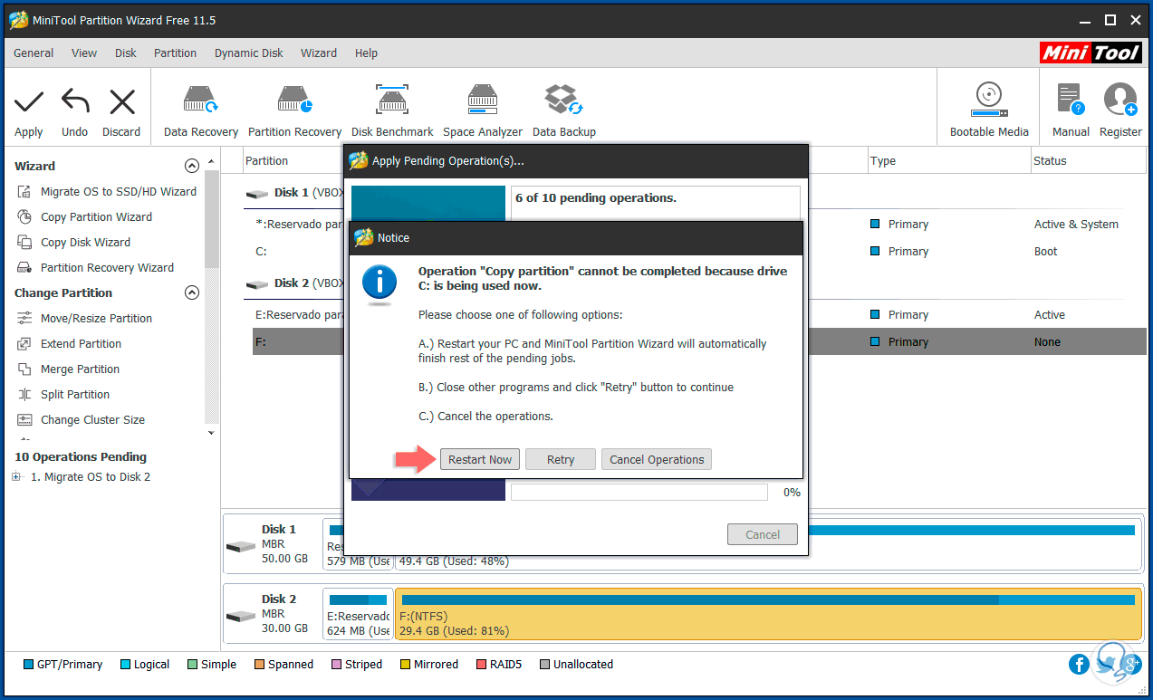Open the Help menu
1153x700 pixels.
coord(366,53)
